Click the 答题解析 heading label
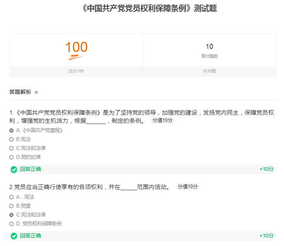 tap(20, 92)
